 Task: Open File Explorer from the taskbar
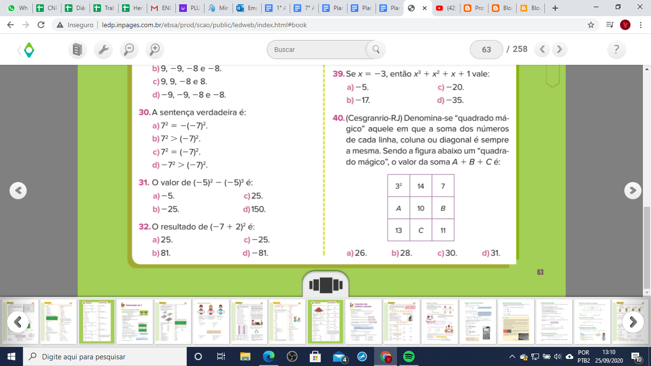[245, 356]
